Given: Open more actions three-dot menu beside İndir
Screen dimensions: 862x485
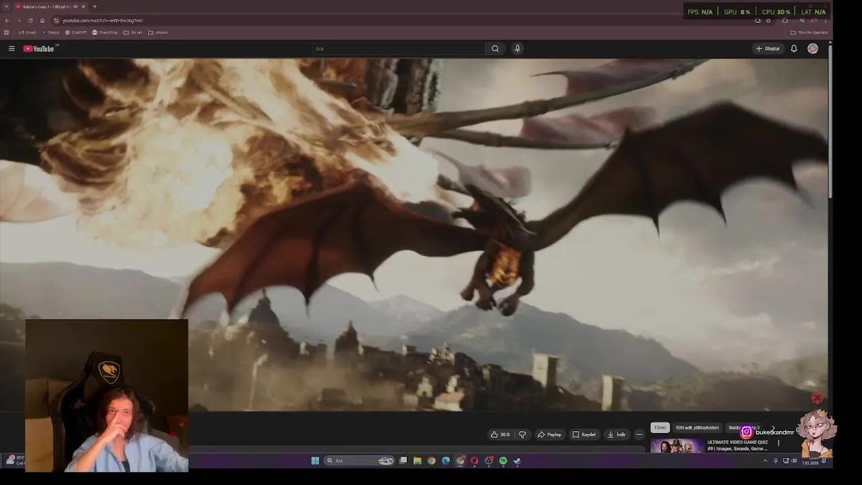Looking at the screenshot, I should pos(639,434).
